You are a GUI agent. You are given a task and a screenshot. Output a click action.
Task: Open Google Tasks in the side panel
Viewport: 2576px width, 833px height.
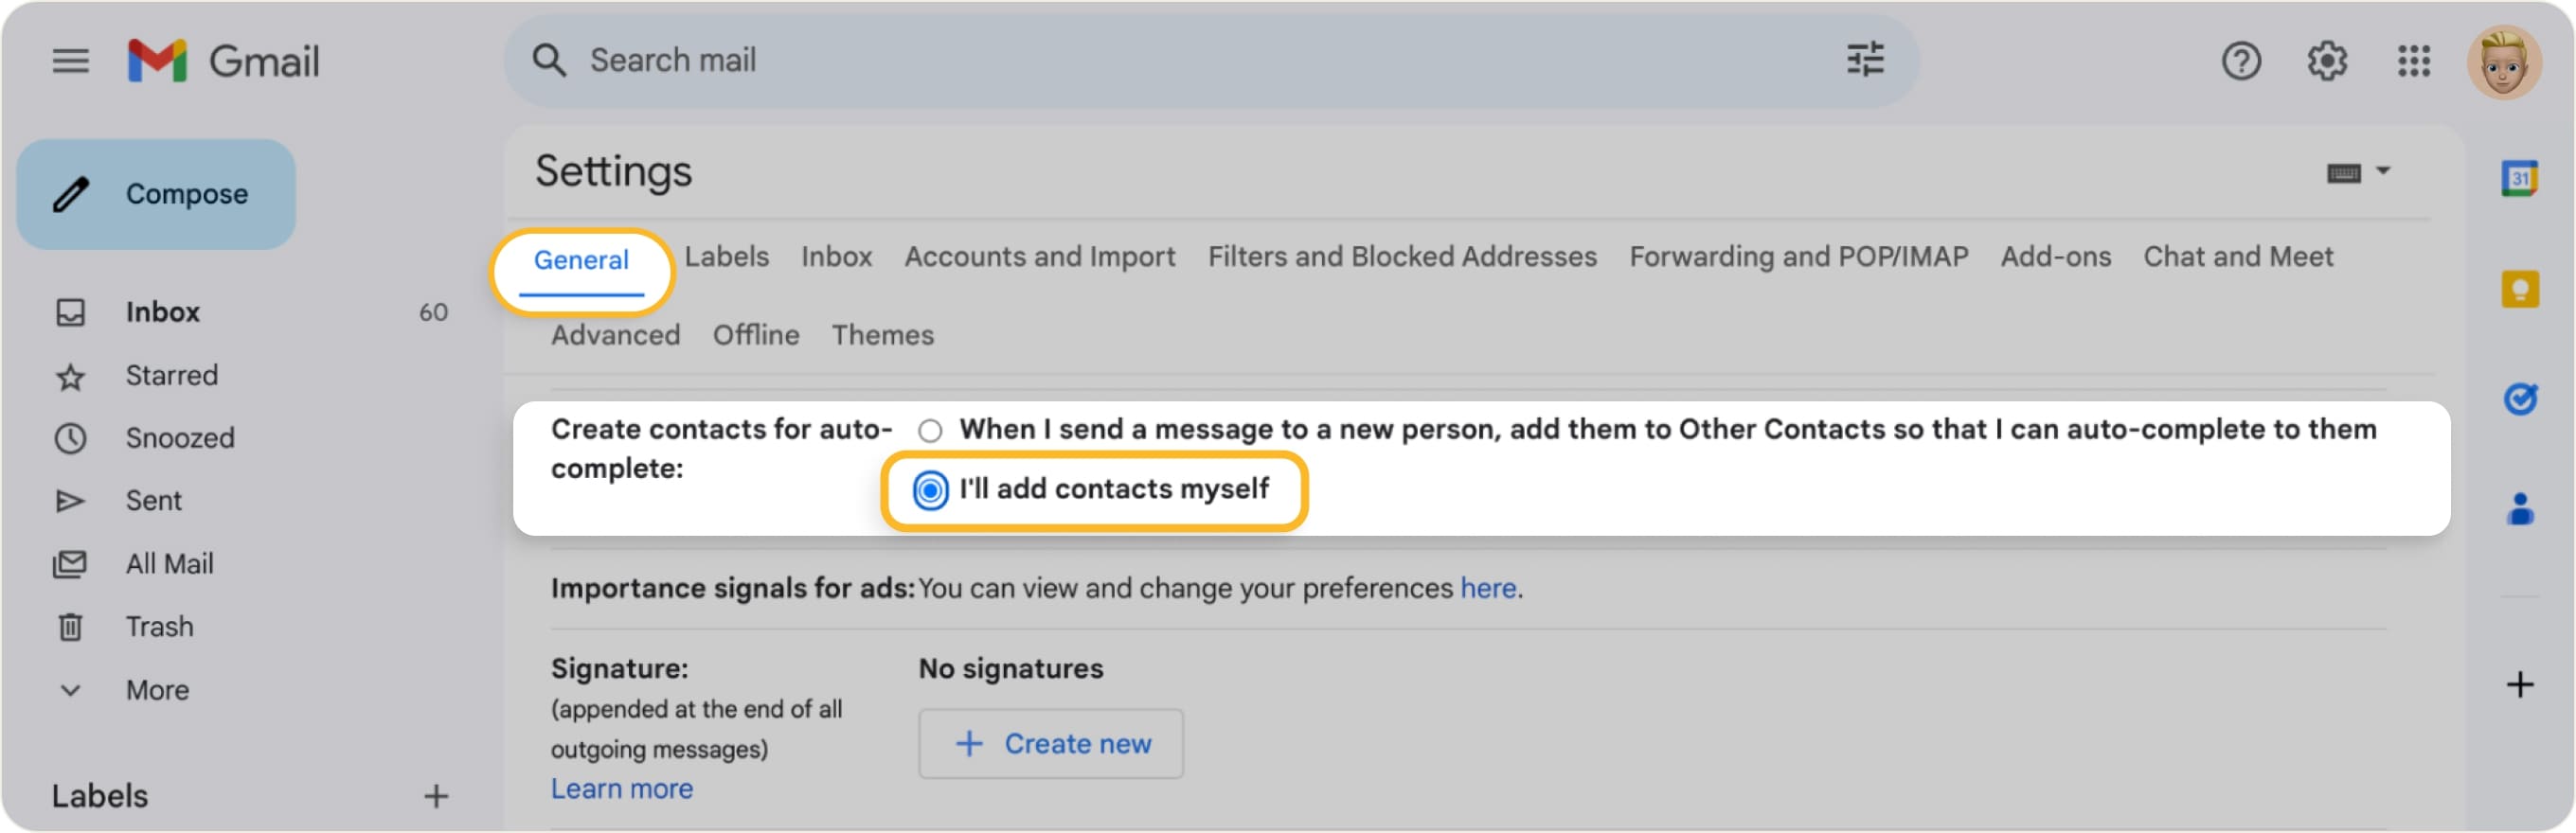2521,398
